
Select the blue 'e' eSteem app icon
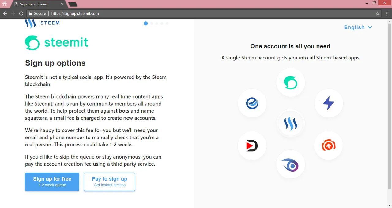252,103
